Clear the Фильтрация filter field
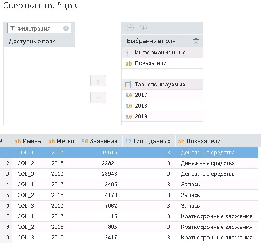The width and height of the screenshot is (261, 247). tap(66, 28)
